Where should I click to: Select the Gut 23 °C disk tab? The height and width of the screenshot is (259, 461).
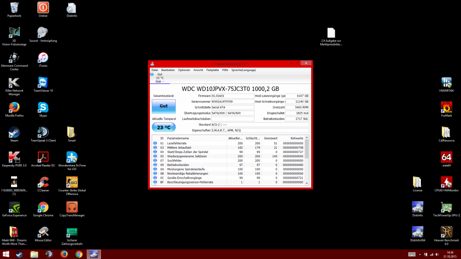point(160,78)
